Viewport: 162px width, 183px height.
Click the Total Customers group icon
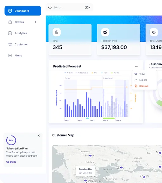coord(154,32)
